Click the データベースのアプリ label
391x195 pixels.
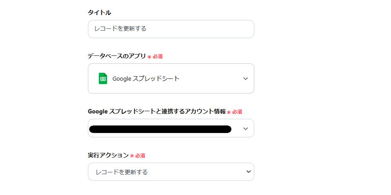coord(117,56)
